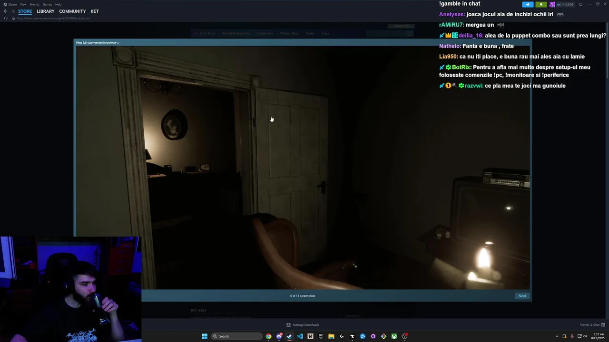Image resolution: width=609 pixels, height=342 pixels.
Task: Click the ket account avatar
Action: 552,4
